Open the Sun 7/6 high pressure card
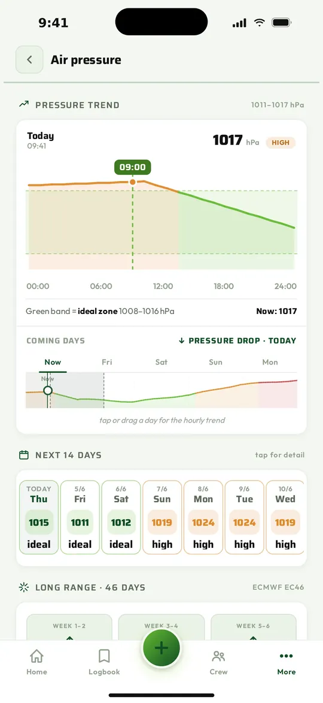Image resolution: width=323 pixels, height=703 pixels. (x=162, y=517)
